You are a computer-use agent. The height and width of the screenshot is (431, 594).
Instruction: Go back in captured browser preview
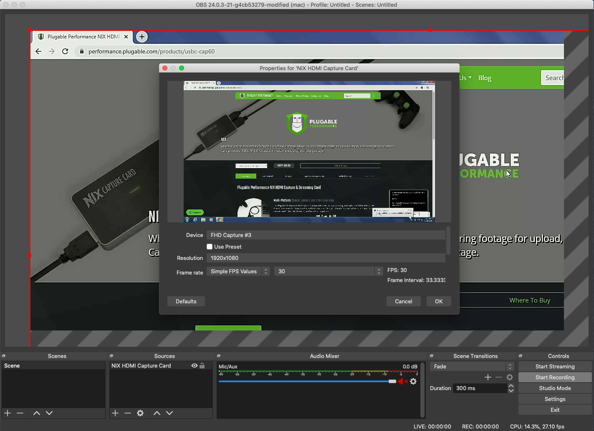click(38, 51)
